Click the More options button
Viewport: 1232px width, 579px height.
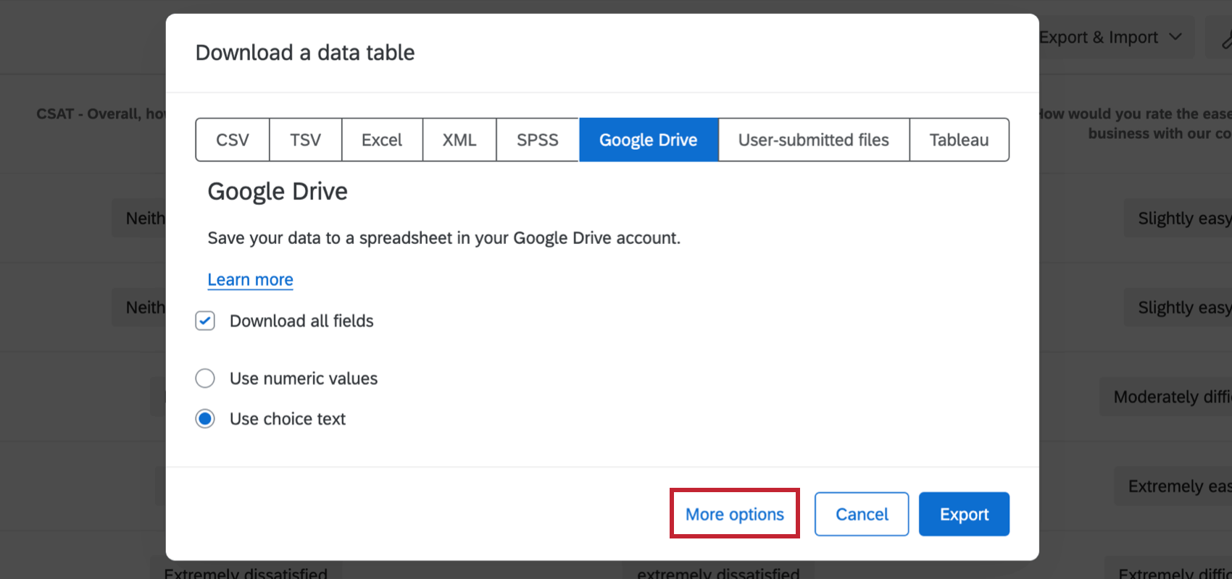[735, 514]
